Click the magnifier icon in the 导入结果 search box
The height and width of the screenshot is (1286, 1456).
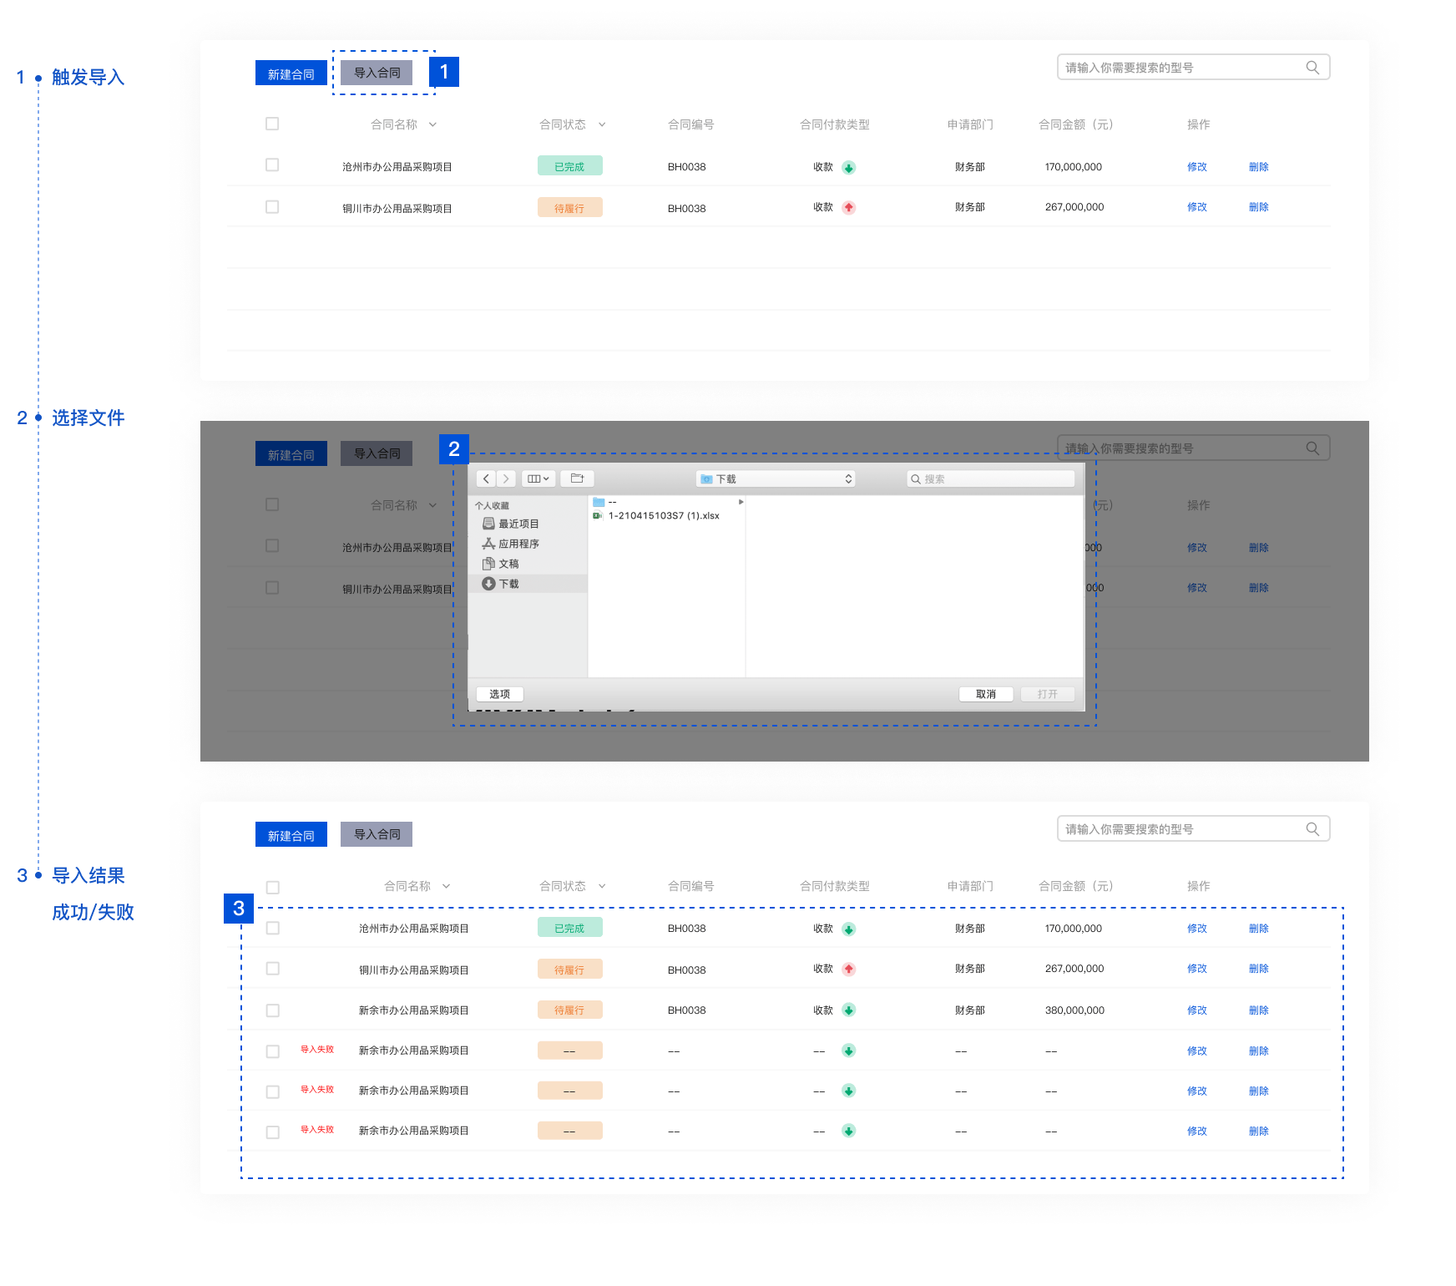(x=1312, y=829)
